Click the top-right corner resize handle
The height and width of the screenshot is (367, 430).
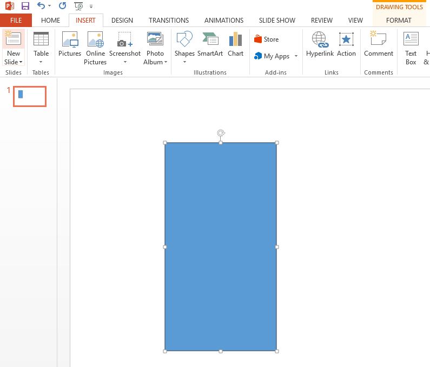click(x=277, y=143)
